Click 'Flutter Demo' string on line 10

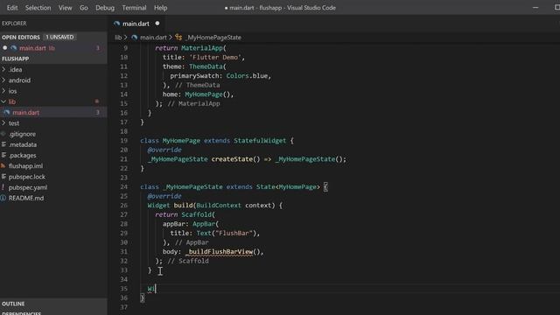coord(215,57)
